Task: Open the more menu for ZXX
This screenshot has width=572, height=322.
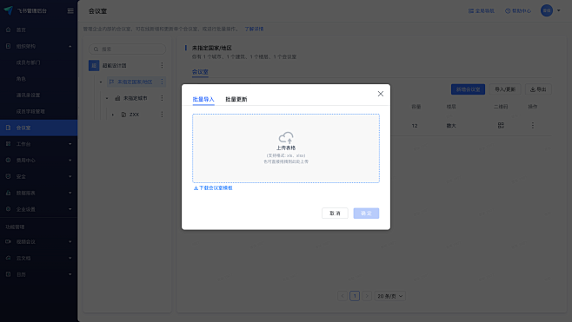Action: tap(162, 115)
